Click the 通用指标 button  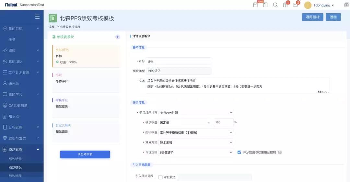(x=312, y=17)
